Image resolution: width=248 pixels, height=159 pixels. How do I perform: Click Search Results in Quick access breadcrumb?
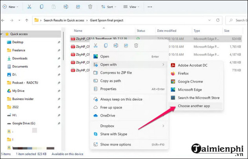tap(64, 20)
